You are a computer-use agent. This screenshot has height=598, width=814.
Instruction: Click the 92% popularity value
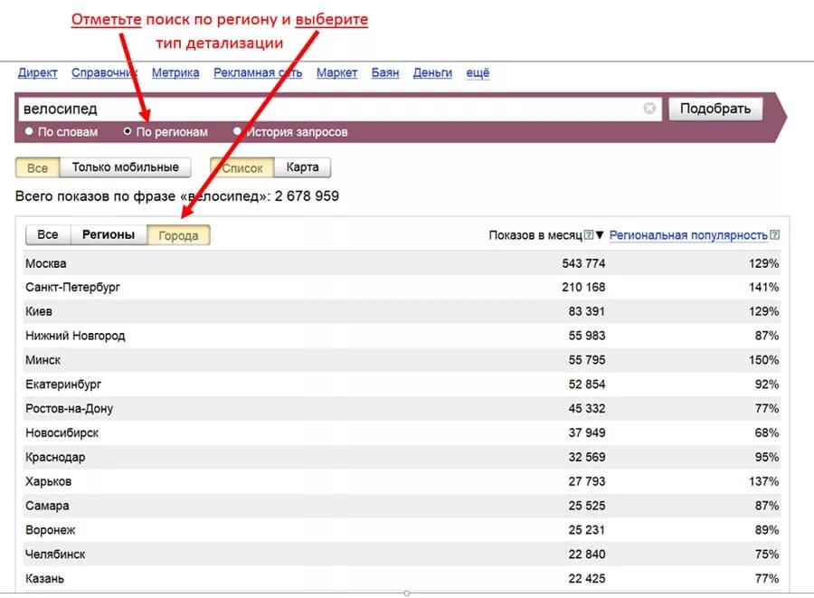coord(767,384)
